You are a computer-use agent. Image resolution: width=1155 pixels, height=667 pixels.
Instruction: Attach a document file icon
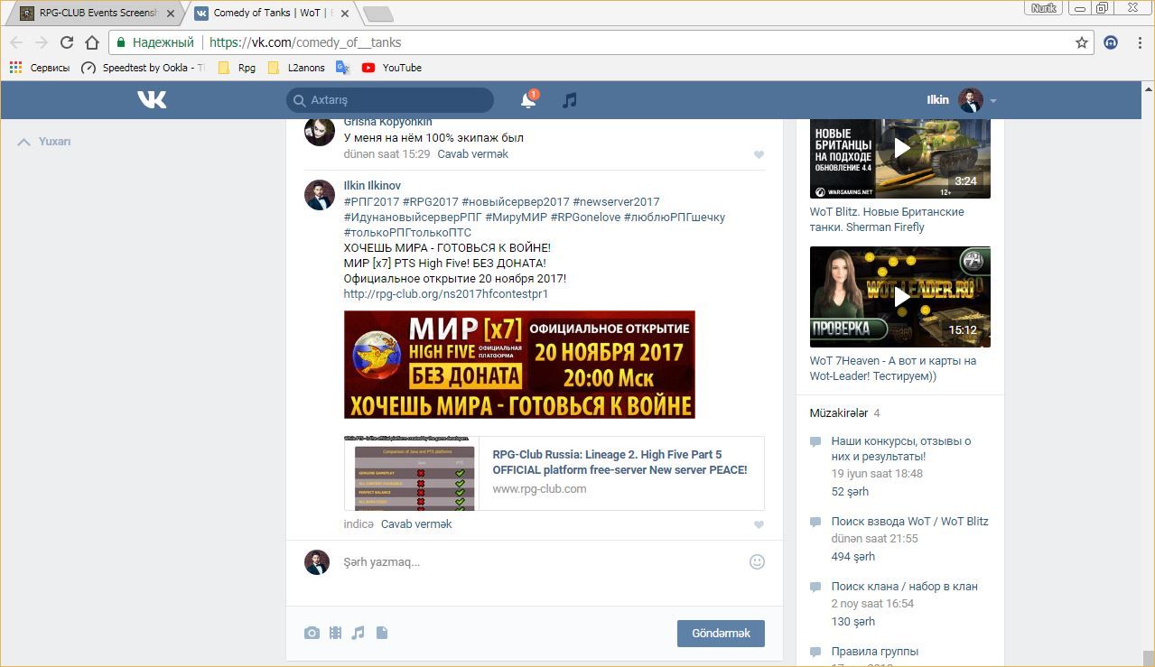[382, 634]
